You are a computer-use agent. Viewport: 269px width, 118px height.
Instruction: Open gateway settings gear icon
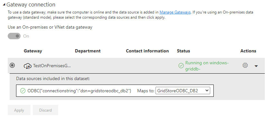[x=245, y=65]
